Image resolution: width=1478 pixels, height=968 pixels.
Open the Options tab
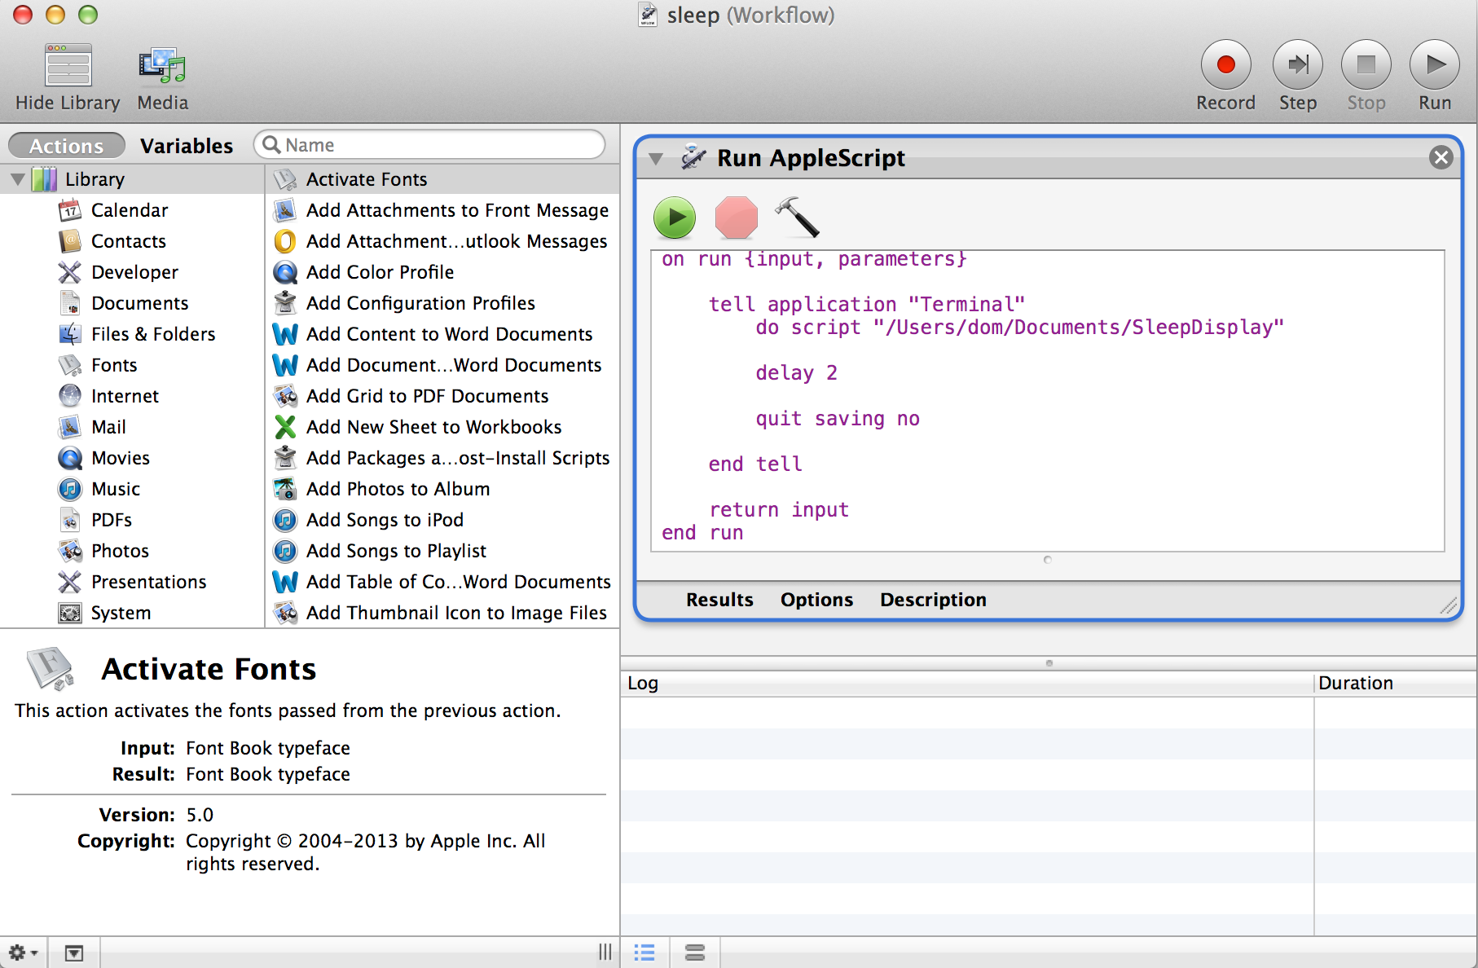pyautogui.click(x=816, y=600)
